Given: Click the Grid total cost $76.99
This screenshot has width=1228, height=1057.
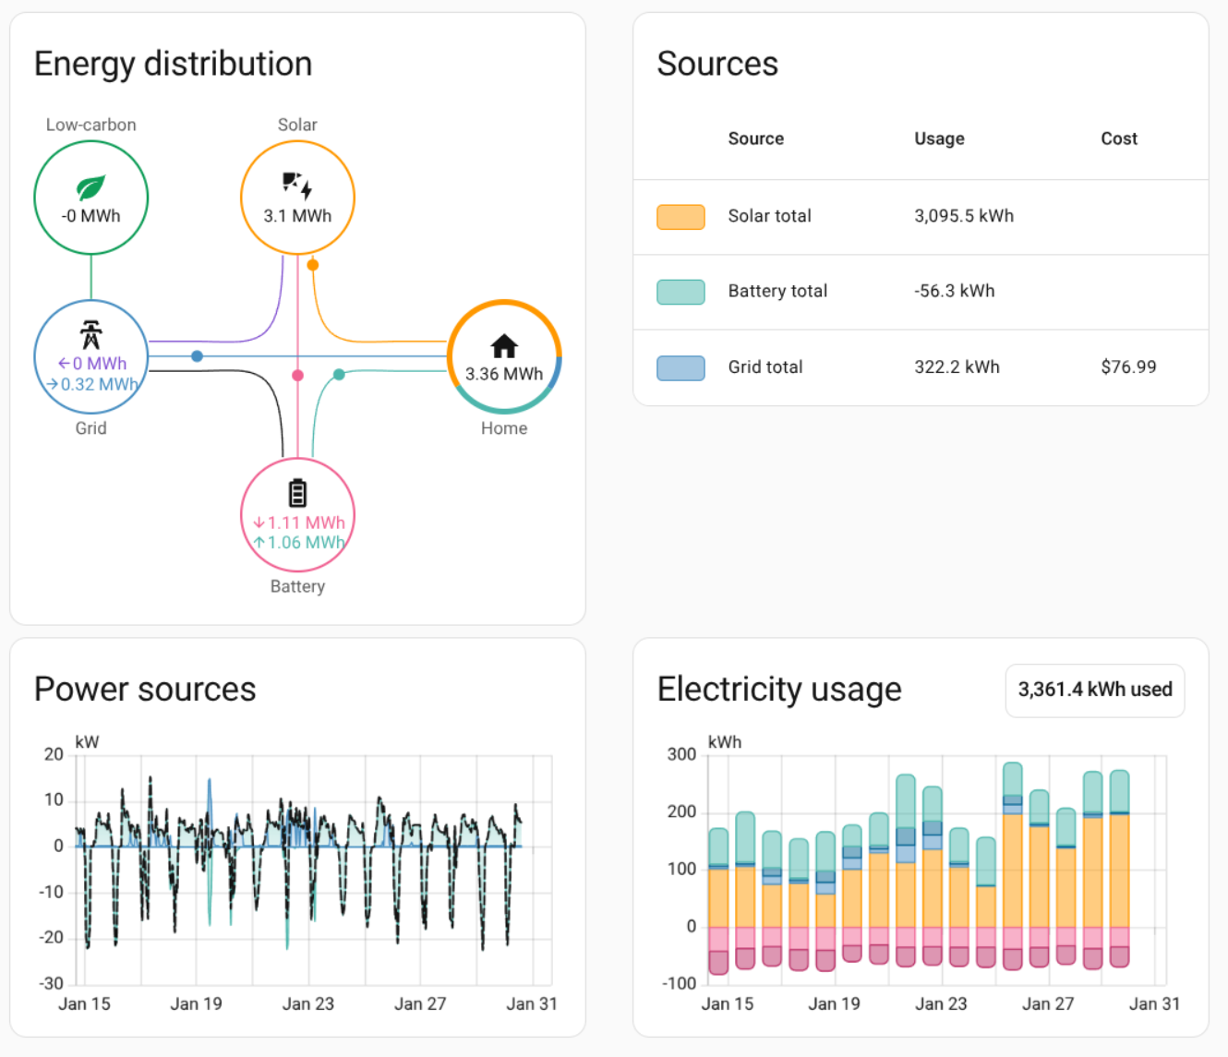Looking at the screenshot, I should pos(1128,366).
